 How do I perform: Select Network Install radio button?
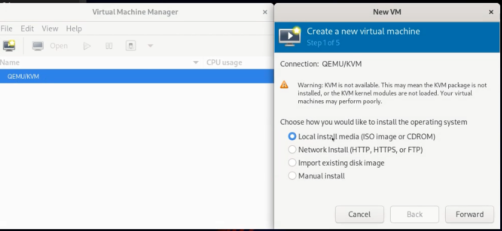(x=292, y=149)
